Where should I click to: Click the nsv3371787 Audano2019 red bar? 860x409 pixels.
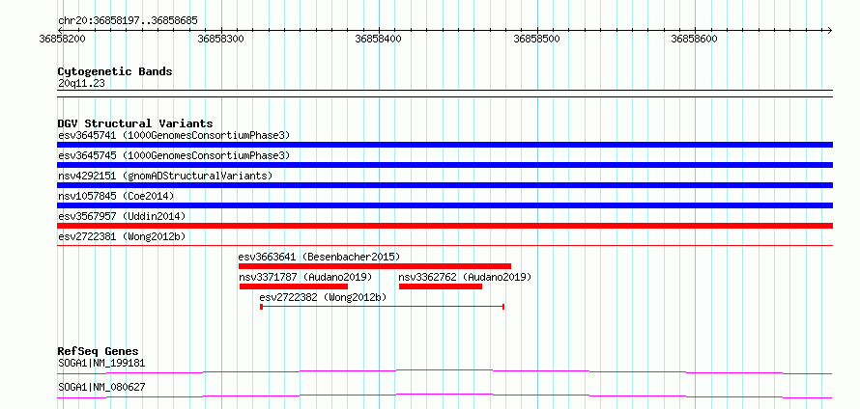click(294, 286)
